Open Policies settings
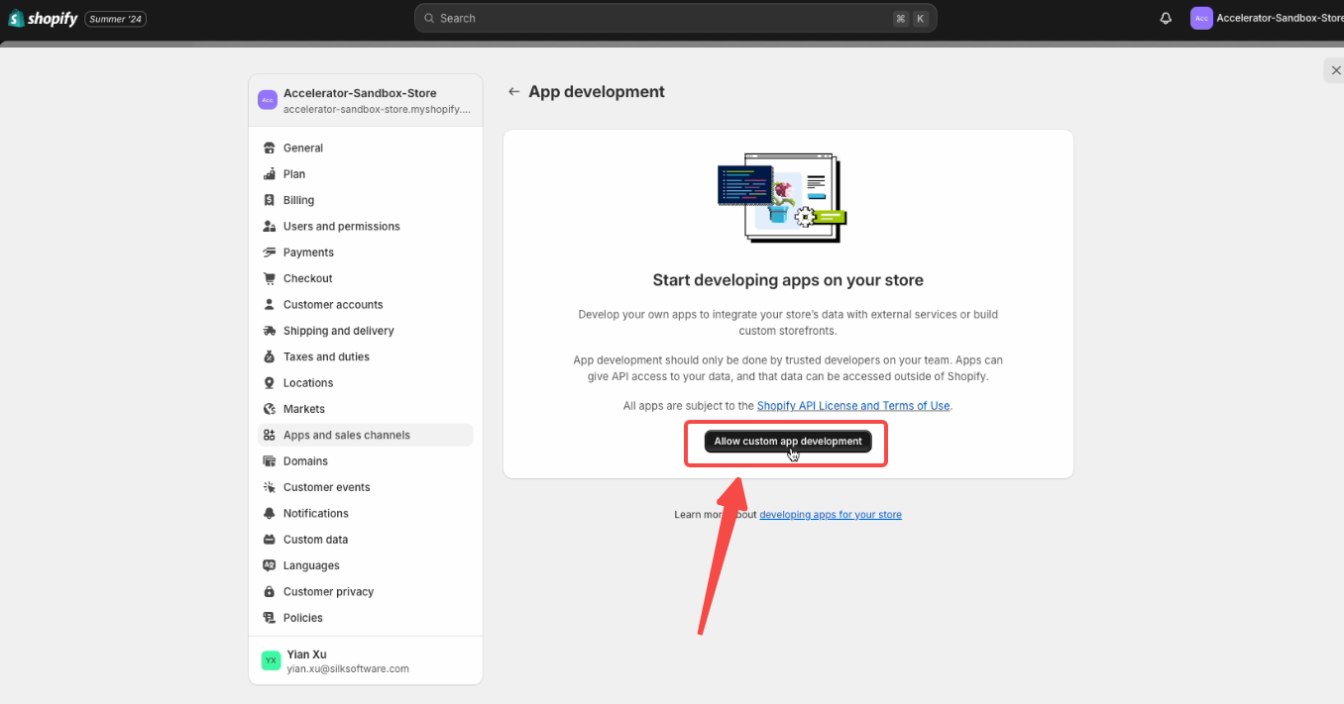1344x704 pixels. pos(366,618)
